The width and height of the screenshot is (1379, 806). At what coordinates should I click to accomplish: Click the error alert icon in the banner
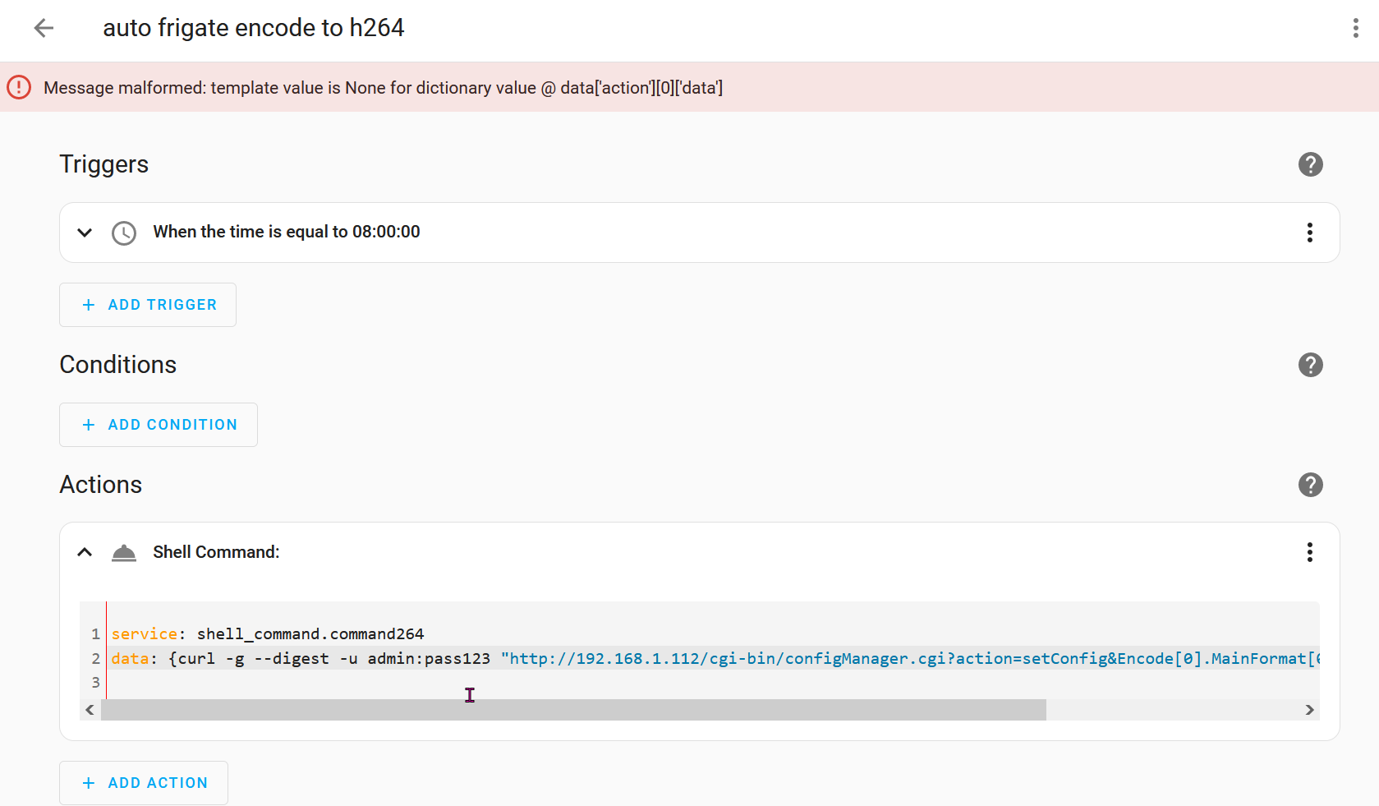pos(18,87)
